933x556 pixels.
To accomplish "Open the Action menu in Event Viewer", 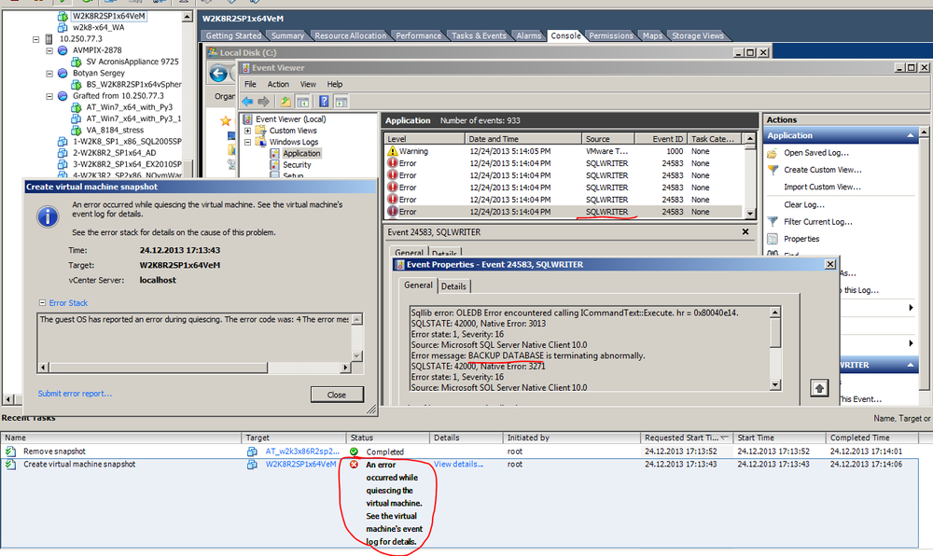I will click(278, 85).
